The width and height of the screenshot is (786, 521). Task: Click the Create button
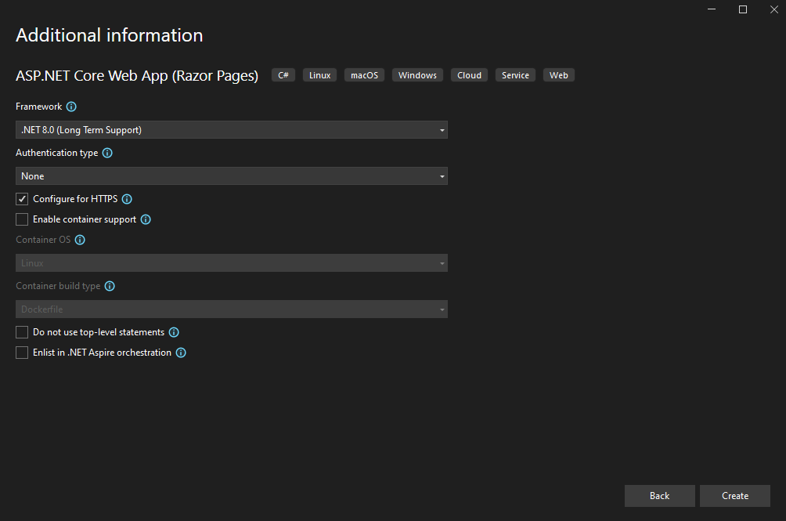point(735,495)
